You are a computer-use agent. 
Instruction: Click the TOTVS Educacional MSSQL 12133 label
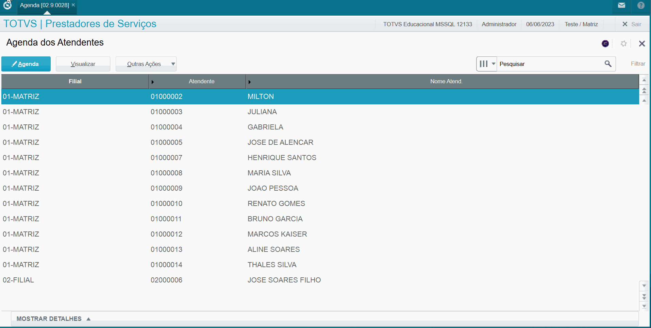428,24
